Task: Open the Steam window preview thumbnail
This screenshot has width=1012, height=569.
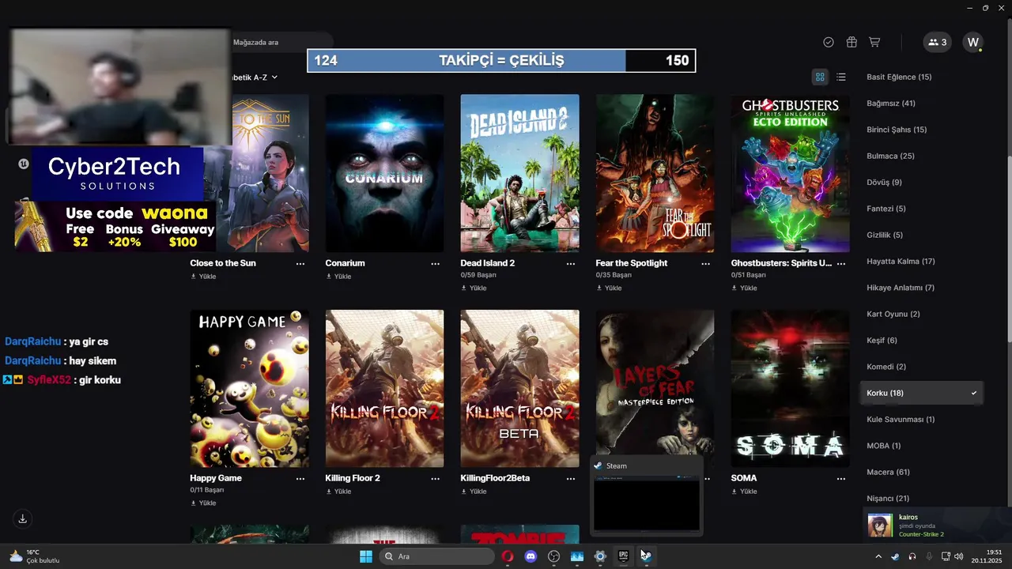Action: coord(647,503)
